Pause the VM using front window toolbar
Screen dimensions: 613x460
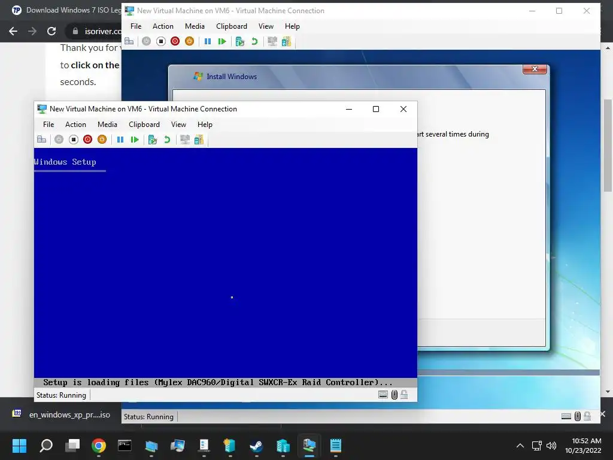pos(120,139)
